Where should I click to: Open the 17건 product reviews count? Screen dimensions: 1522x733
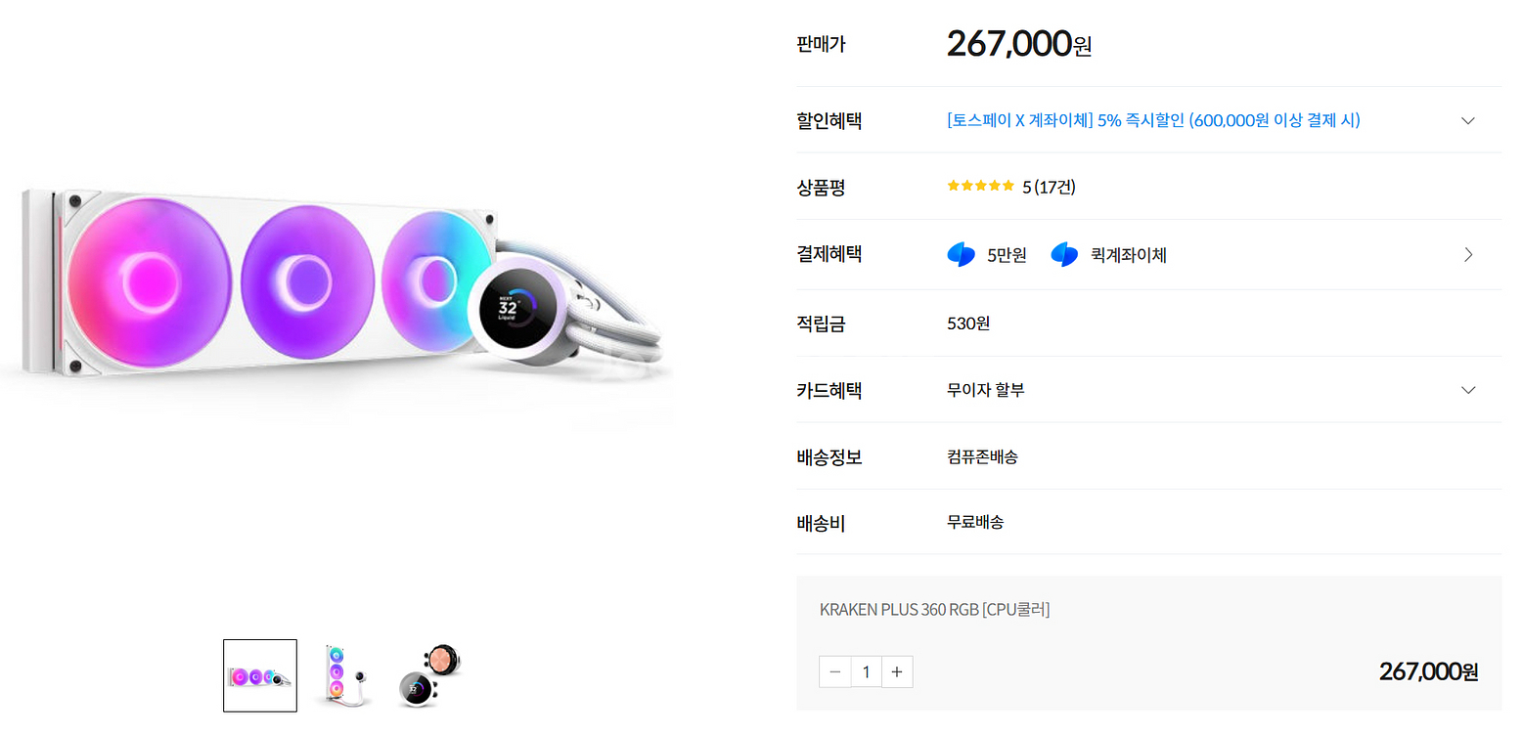coord(1054,187)
